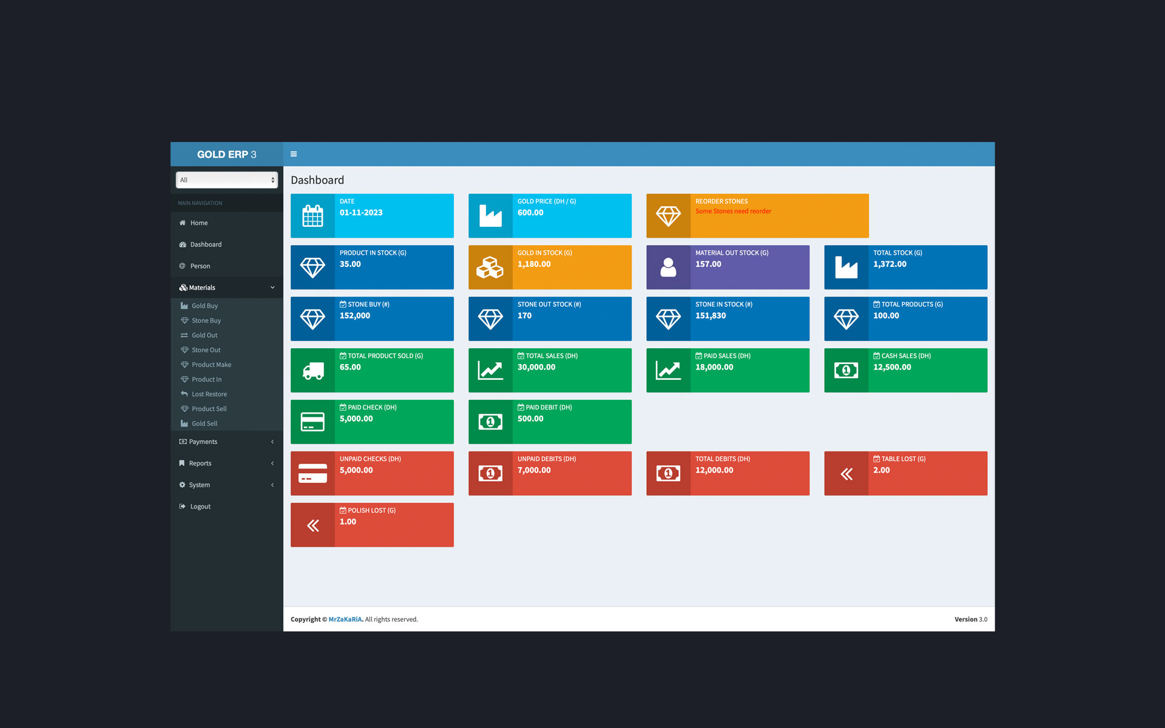Screen dimensions: 1165x728
Task: Click the credit card icon on Paid Check tile
Action: click(x=312, y=422)
